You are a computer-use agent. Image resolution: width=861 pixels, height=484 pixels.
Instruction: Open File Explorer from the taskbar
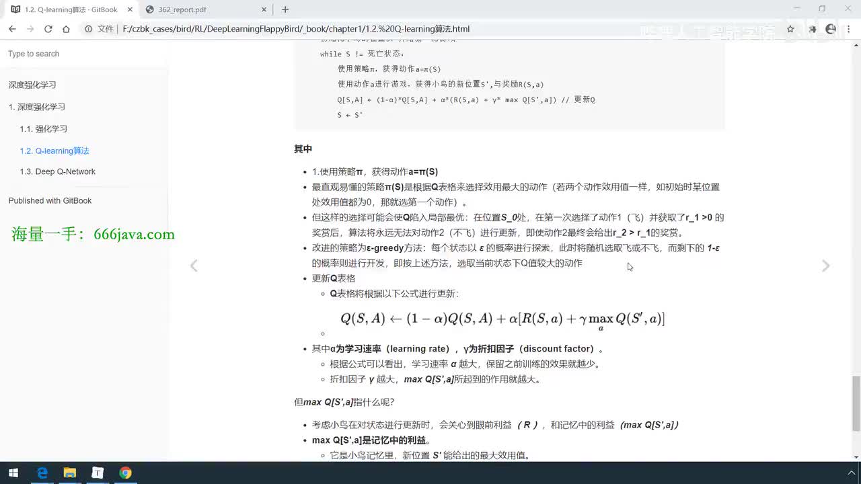coord(69,473)
